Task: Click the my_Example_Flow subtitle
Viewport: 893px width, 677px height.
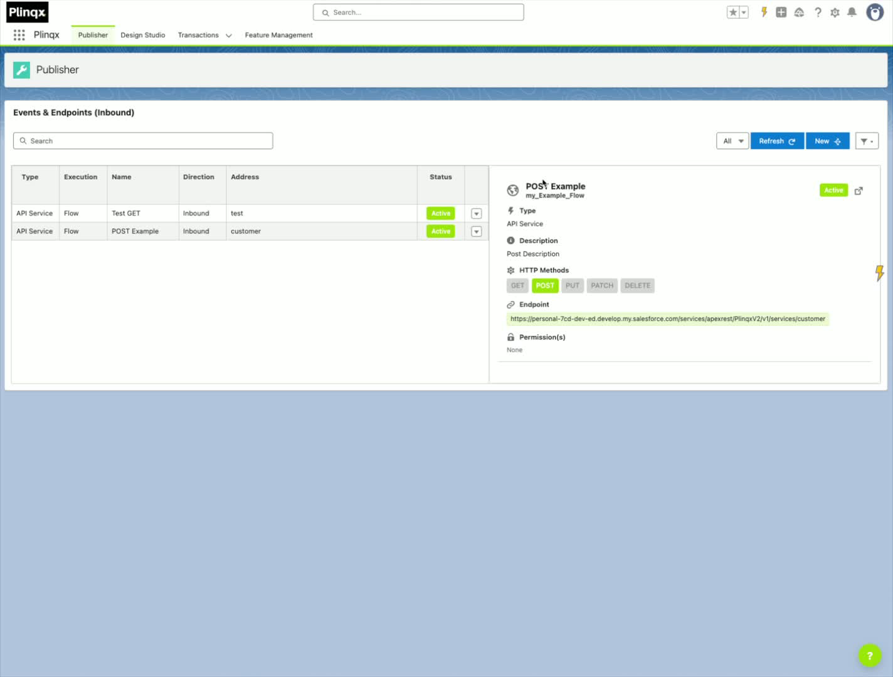Action: (555, 196)
